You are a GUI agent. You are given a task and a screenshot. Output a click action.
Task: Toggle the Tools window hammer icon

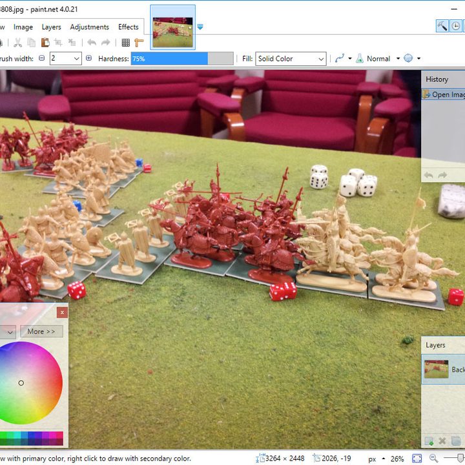point(442,26)
